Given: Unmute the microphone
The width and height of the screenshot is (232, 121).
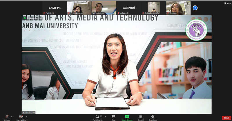Looking at the screenshot, I should pyautogui.click(x=7, y=118).
